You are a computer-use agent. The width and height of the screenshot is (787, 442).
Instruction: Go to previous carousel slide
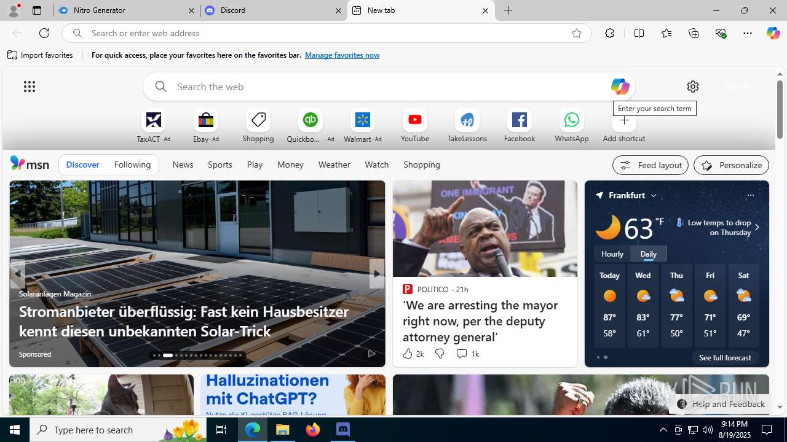tap(17, 274)
